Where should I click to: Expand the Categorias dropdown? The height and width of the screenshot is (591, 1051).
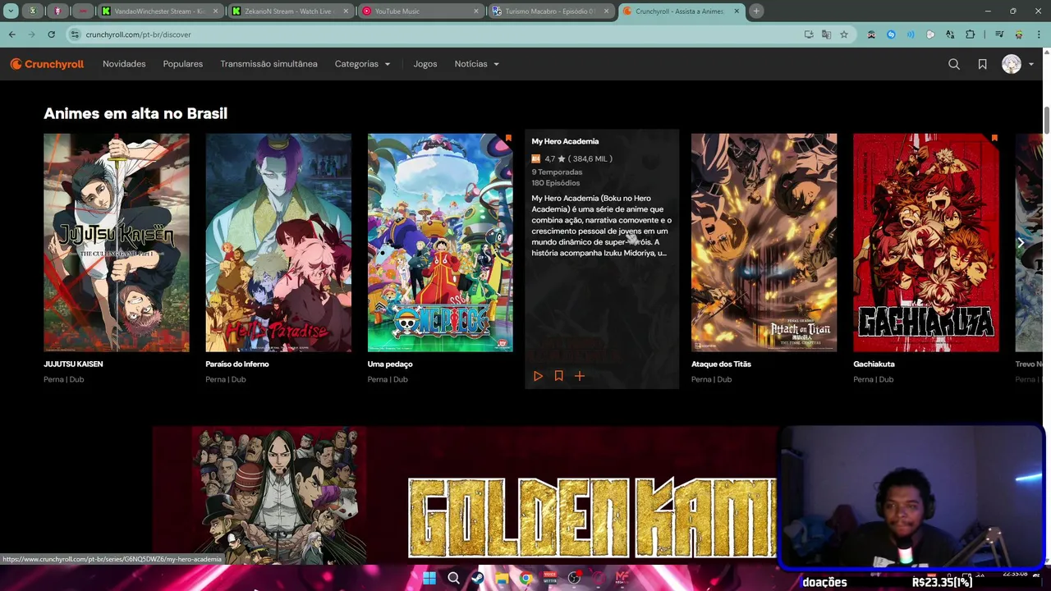(362, 64)
